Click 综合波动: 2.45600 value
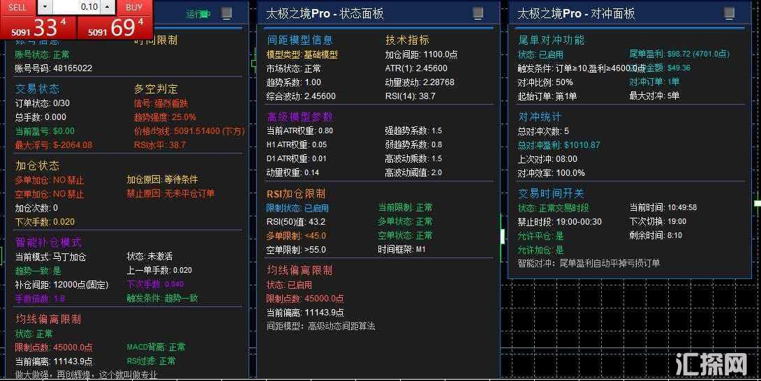This screenshot has height=381, width=761. 301,96
